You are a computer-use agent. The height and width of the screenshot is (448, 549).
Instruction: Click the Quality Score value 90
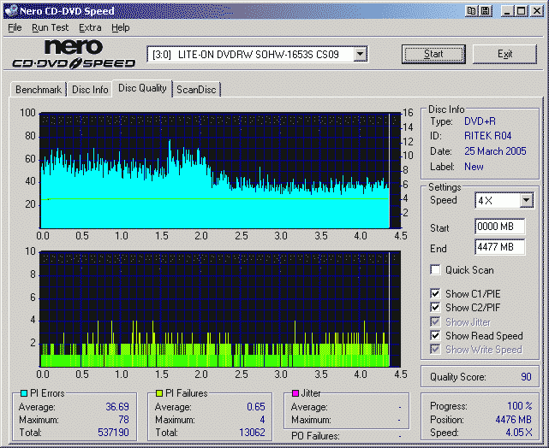coord(526,377)
